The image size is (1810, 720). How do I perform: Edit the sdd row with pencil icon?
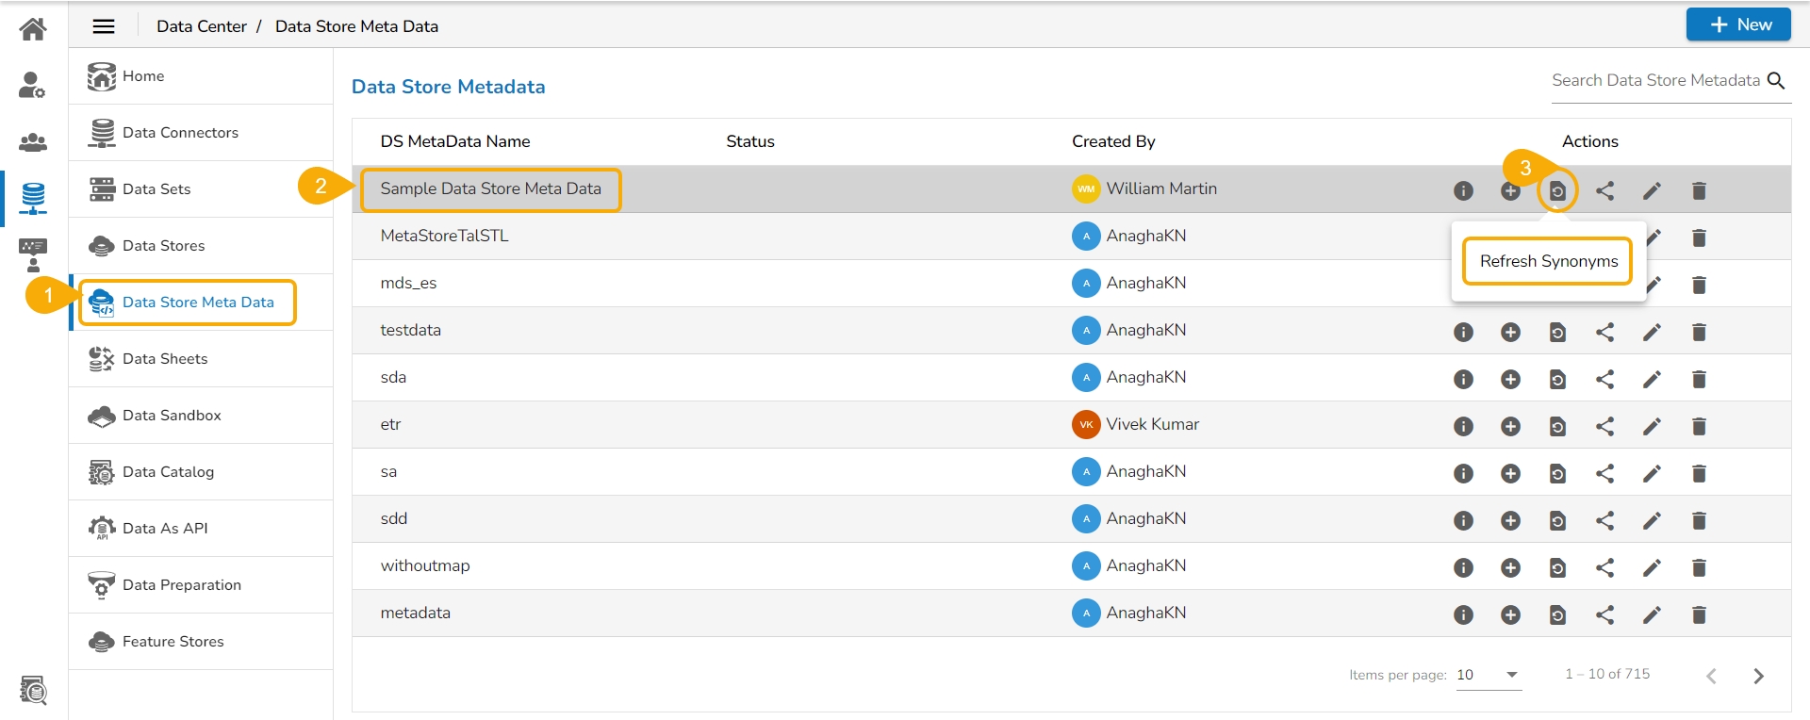point(1652,520)
